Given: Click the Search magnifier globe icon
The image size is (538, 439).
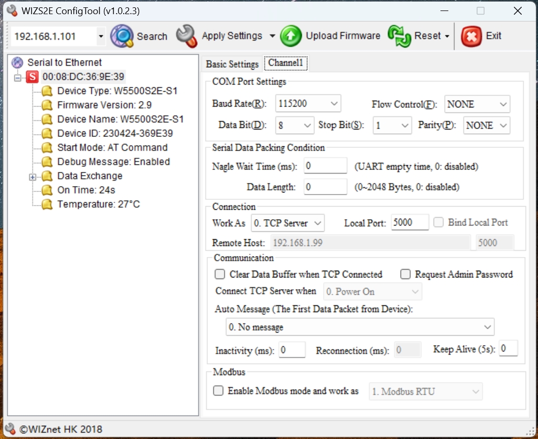Looking at the screenshot, I should point(122,36).
